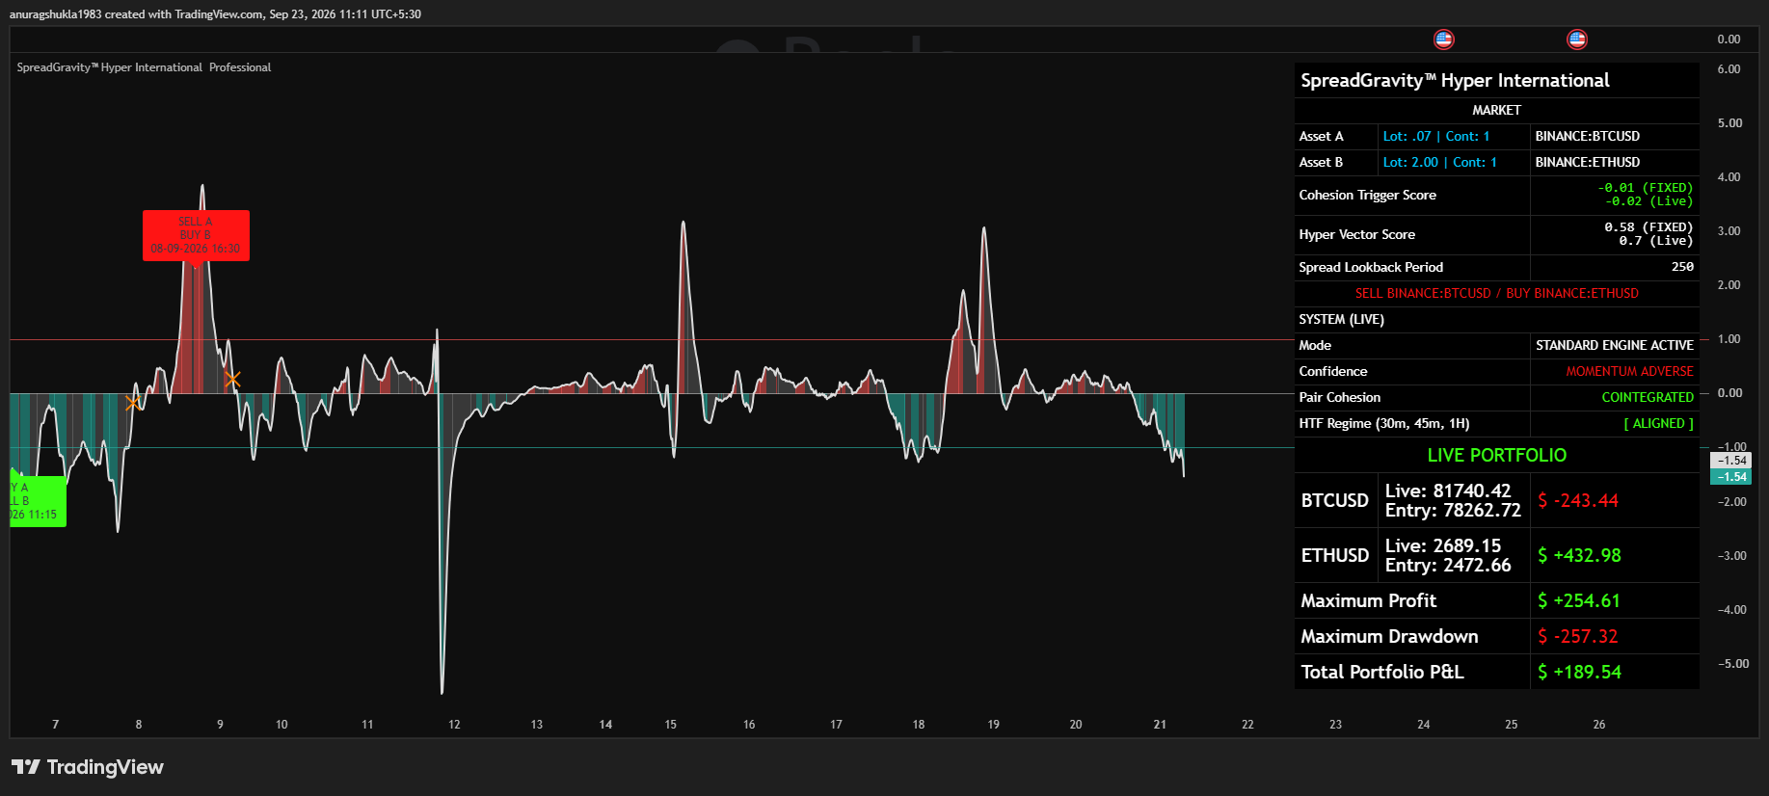The width and height of the screenshot is (1769, 796).
Task: Select the $ +254.61 maximum profit value
Action: click(1579, 601)
